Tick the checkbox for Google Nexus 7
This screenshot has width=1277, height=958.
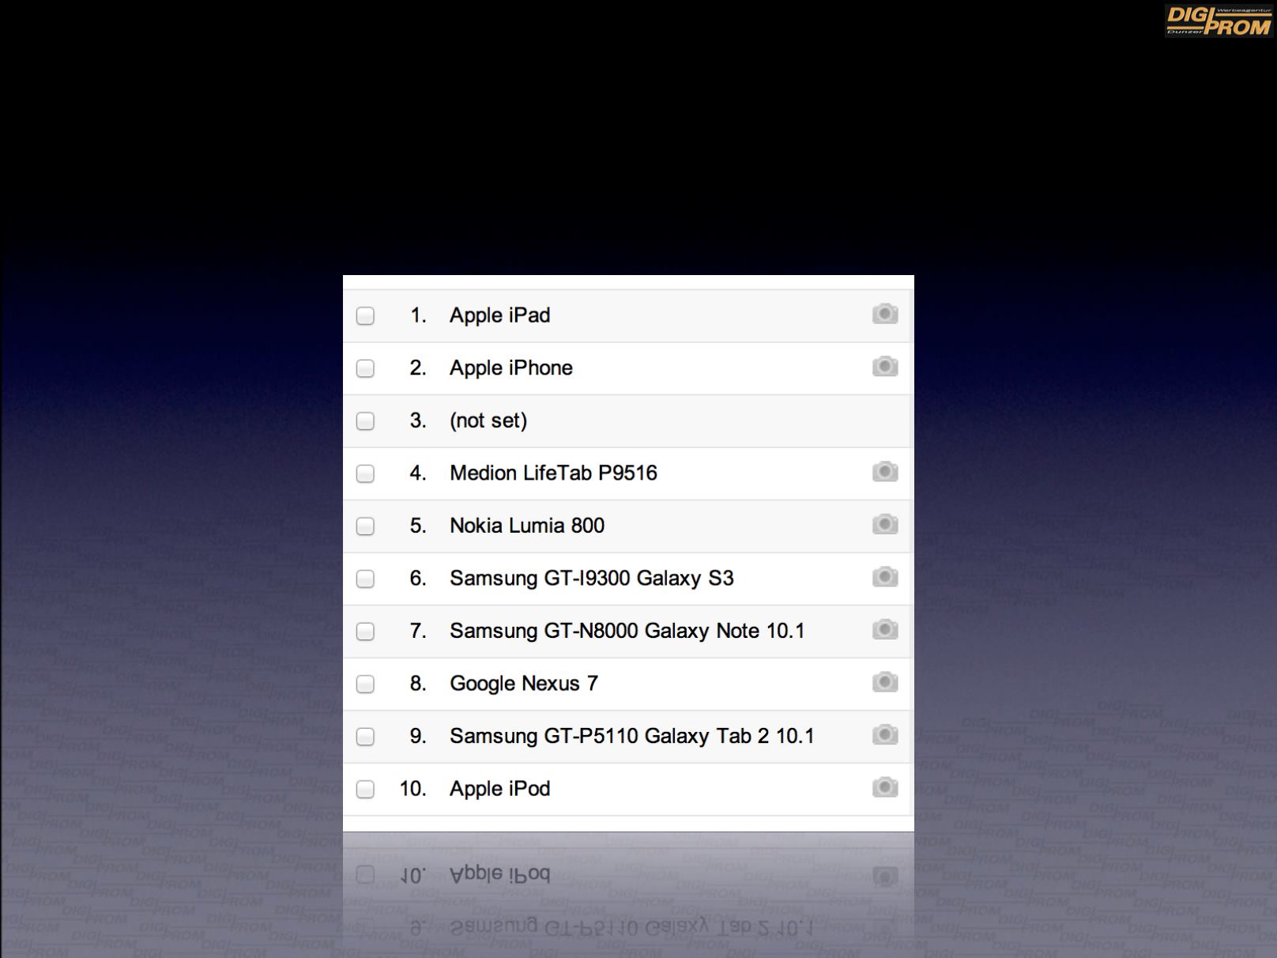pos(365,684)
